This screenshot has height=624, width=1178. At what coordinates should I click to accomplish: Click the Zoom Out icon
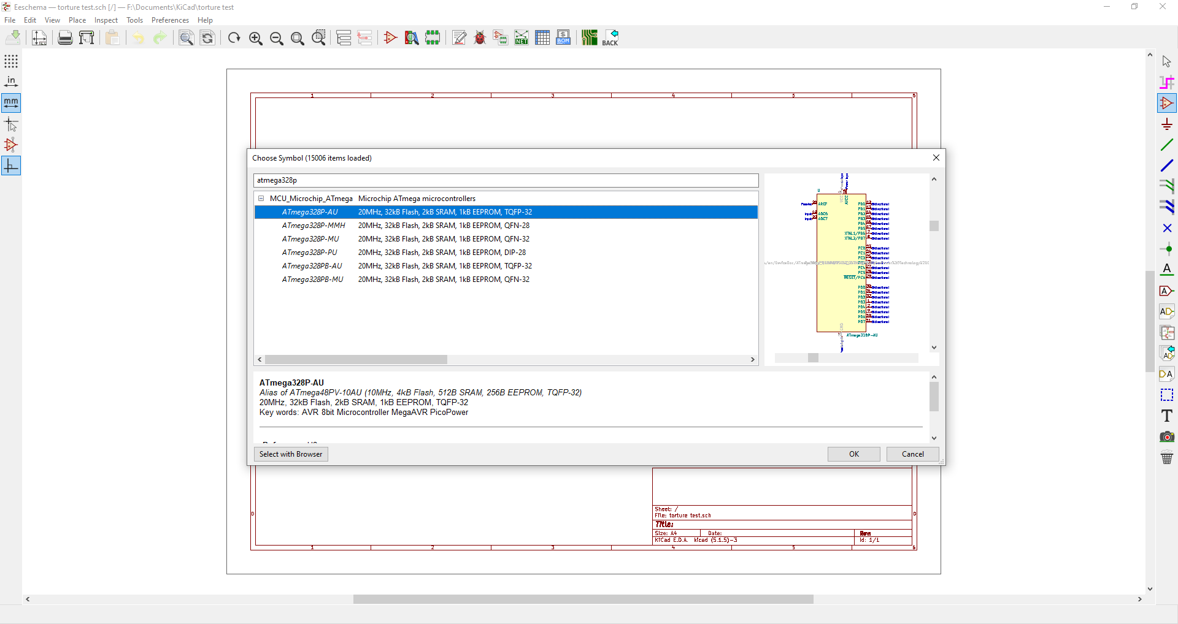click(x=277, y=38)
